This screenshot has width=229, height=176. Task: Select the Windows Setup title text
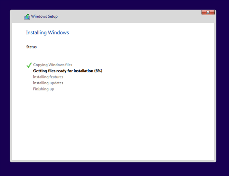pos(44,16)
